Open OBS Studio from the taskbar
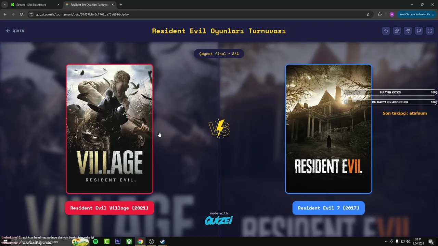This screenshot has height=246, width=438. click(152, 242)
